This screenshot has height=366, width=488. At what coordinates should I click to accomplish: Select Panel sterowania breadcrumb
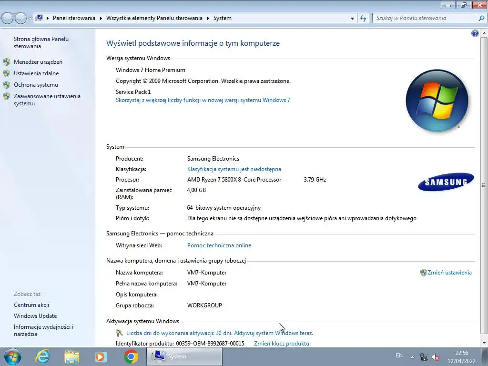74,18
